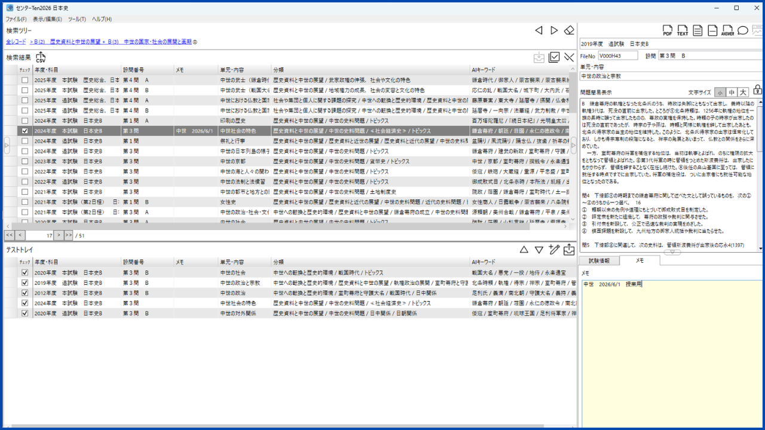
Task: Click the speech bubble comment icon
Action: [743, 30]
